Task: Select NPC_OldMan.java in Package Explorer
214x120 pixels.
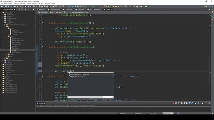Action: coord(17,32)
